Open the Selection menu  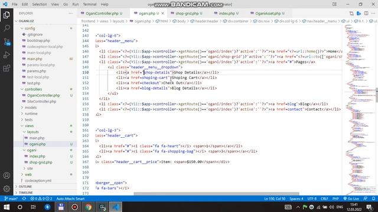tap(40, 4)
